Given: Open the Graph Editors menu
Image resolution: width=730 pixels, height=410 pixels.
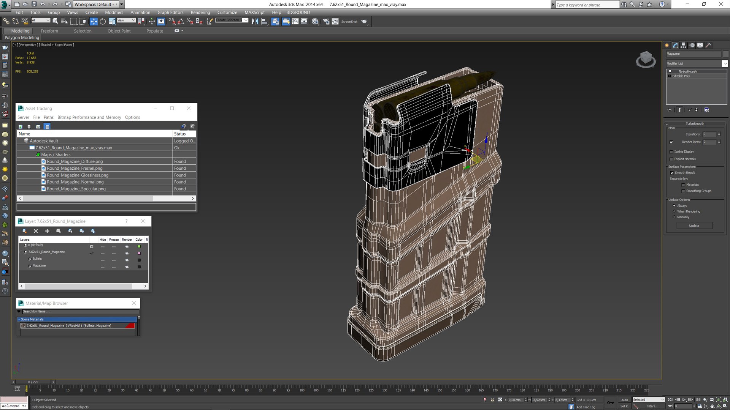Looking at the screenshot, I should (170, 13).
